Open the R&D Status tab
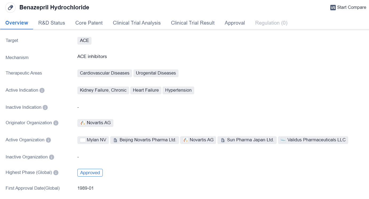The width and height of the screenshot is (369, 199). click(x=51, y=23)
